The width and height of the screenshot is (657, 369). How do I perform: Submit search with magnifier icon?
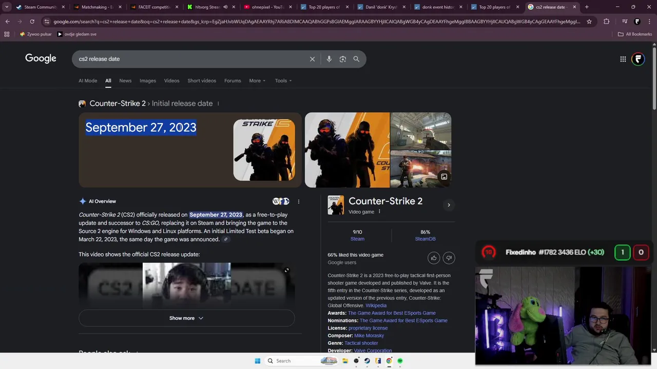[356, 59]
